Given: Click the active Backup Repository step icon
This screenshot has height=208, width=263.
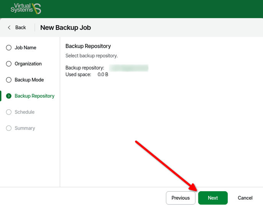Looking at the screenshot, I should [9, 96].
